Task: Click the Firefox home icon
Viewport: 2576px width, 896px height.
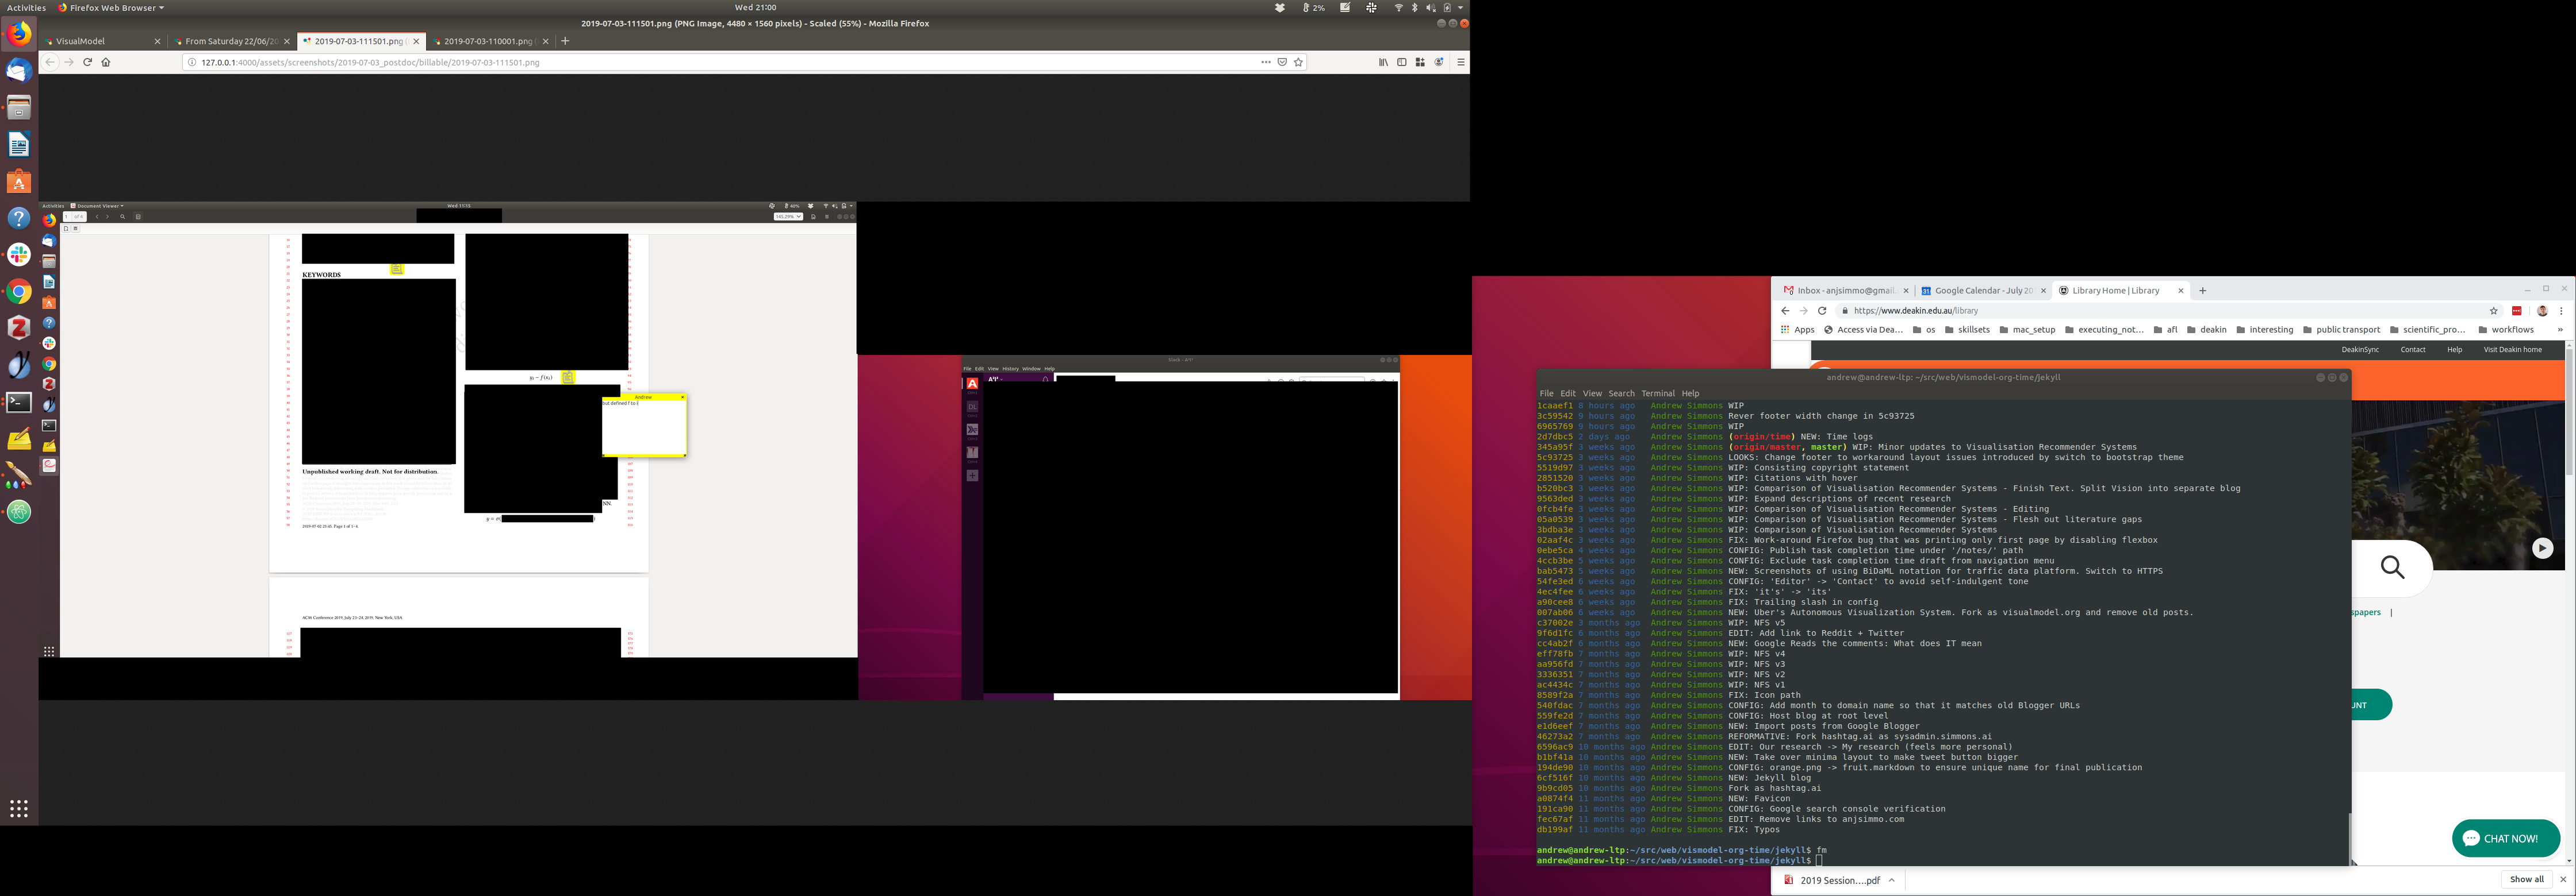Action: [x=106, y=62]
